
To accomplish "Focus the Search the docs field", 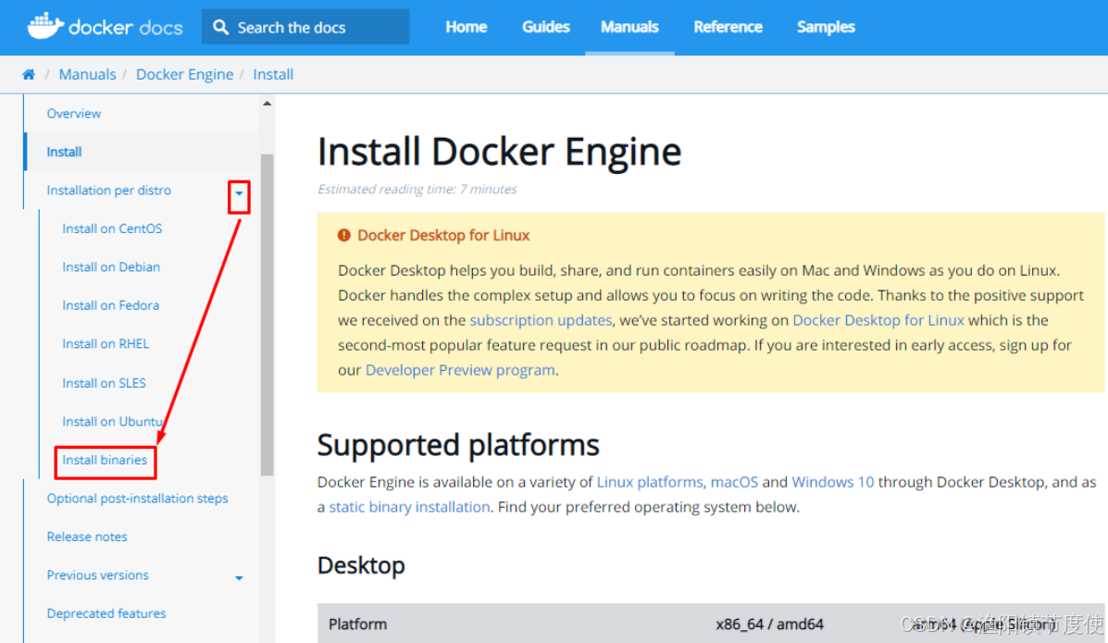I will pyautogui.click(x=305, y=27).
